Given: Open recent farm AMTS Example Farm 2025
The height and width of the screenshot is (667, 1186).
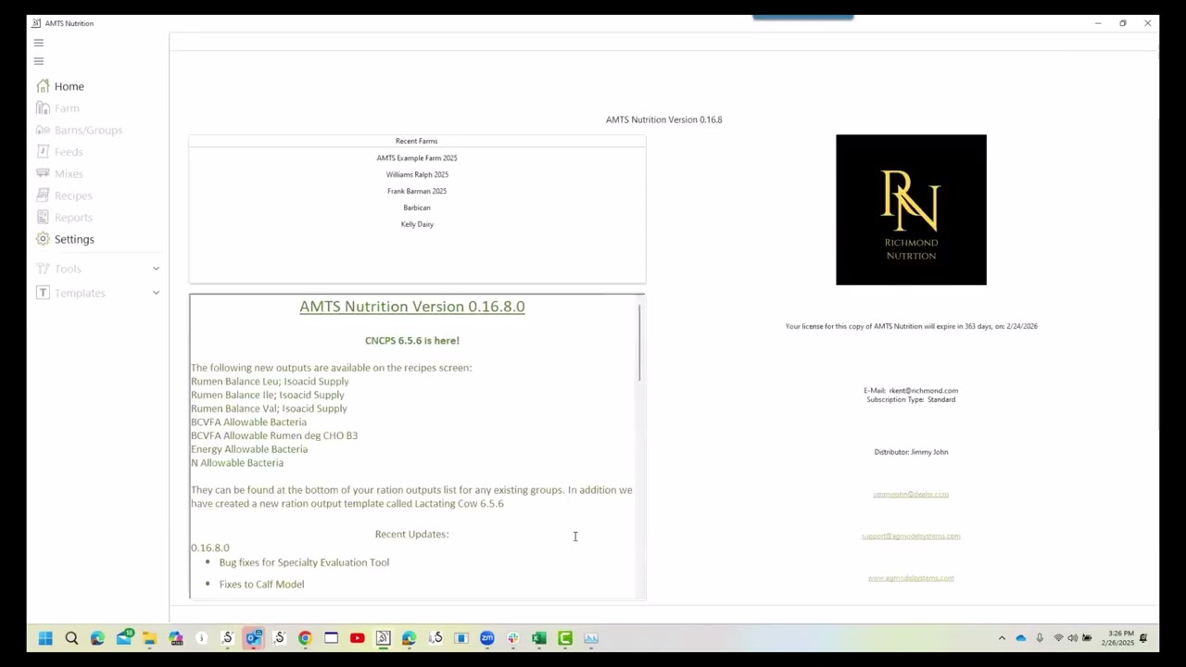Looking at the screenshot, I should click(x=417, y=157).
